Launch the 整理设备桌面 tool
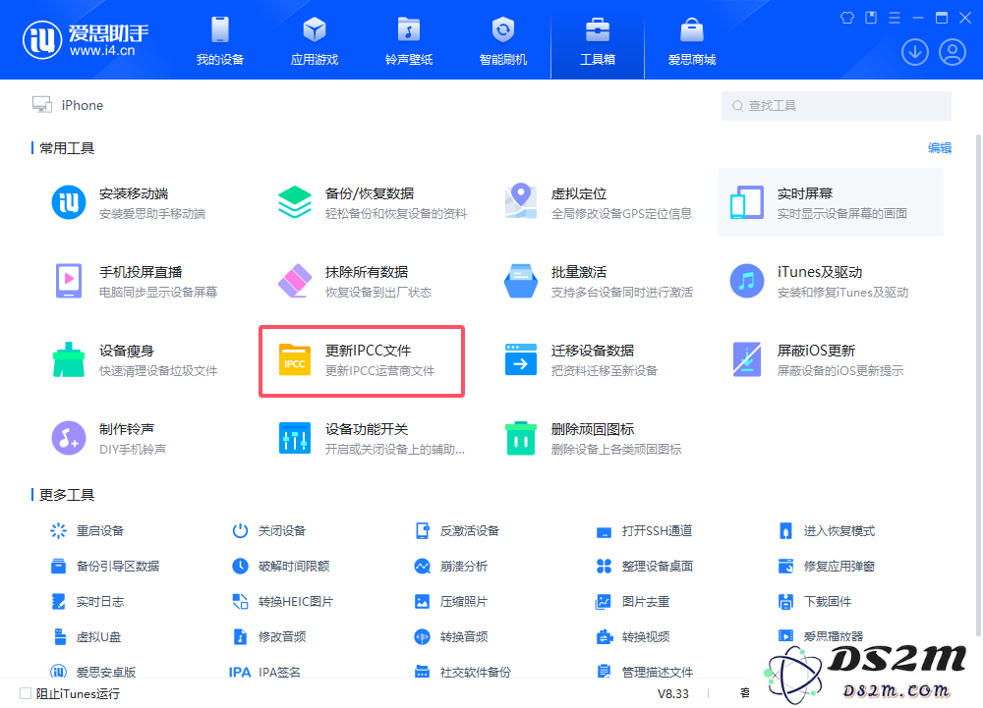The width and height of the screenshot is (983, 708). tap(645, 566)
